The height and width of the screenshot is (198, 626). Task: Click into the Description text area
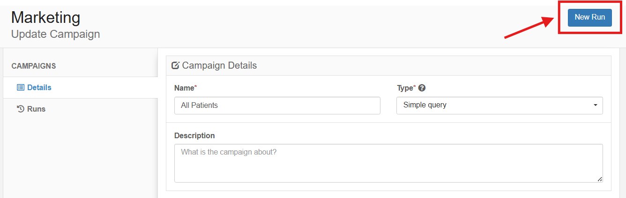tap(388, 163)
